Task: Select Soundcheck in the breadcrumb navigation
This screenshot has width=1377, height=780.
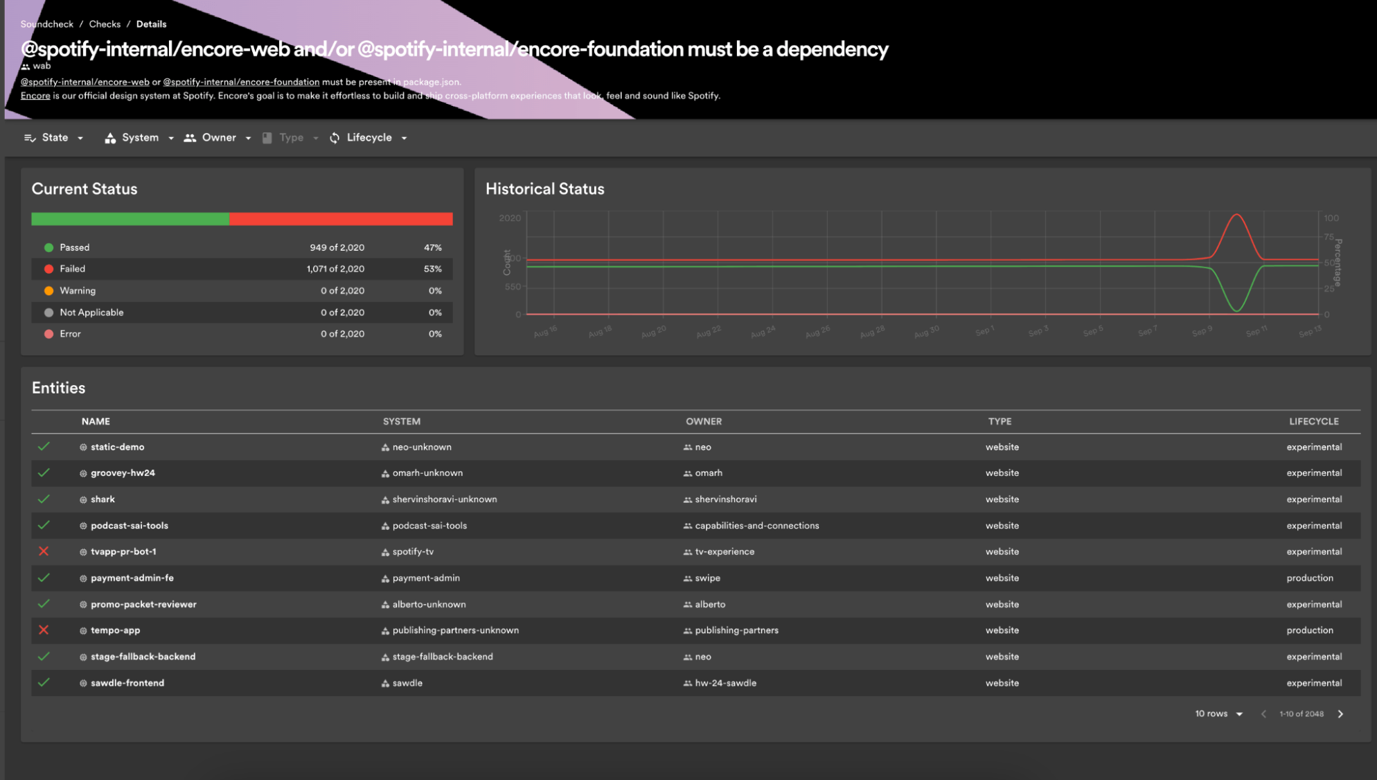Action: pyautogui.click(x=46, y=24)
